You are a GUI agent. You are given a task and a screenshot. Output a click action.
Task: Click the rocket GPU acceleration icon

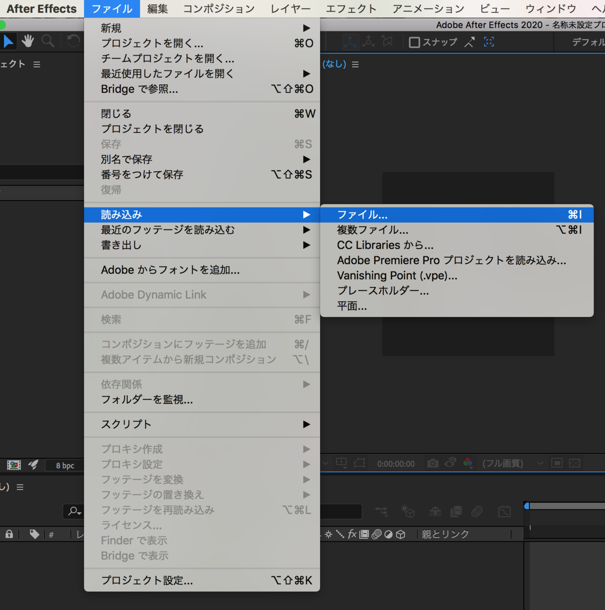pyautogui.click(x=33, y=465)
